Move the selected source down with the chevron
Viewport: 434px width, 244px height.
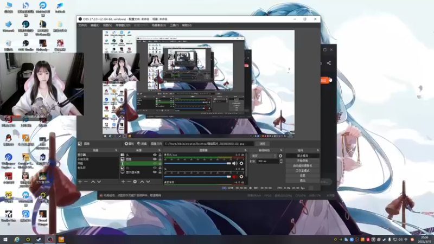148,182
